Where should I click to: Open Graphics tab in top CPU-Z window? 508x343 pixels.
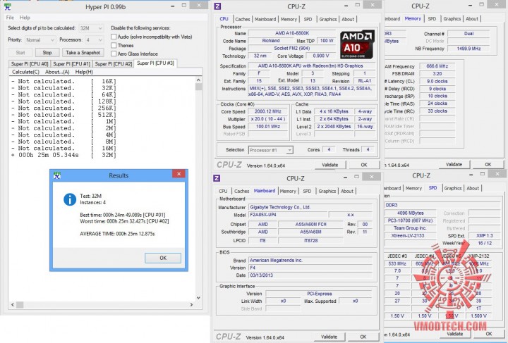tap(328, 20)
